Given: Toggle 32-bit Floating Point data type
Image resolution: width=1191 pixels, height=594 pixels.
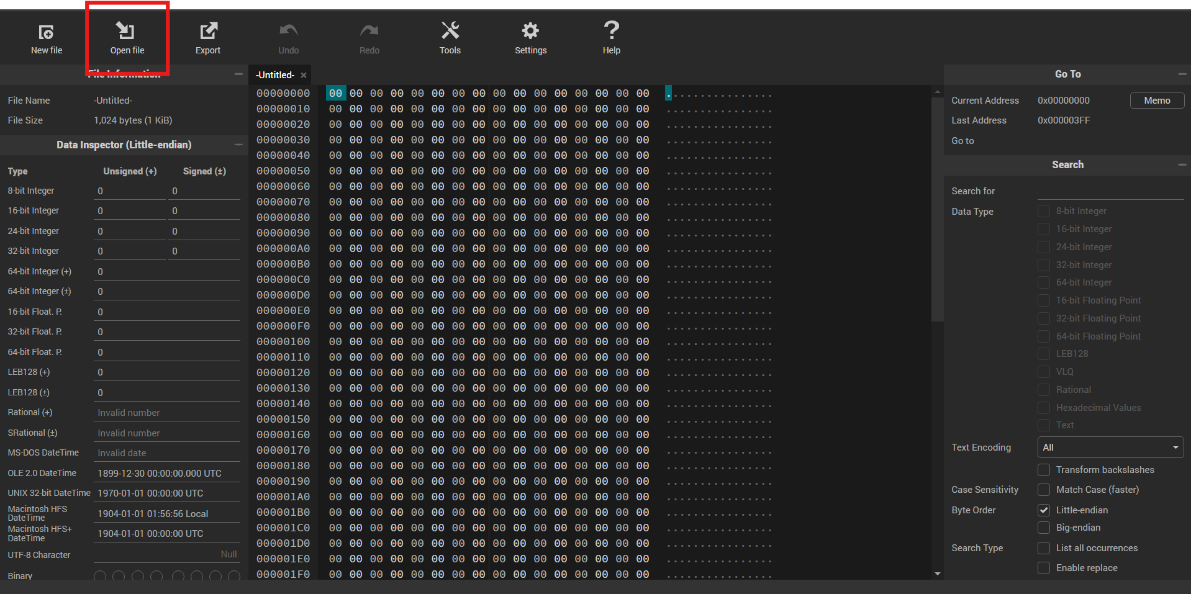Looking at the screenshot, I should click(1044, 318).
